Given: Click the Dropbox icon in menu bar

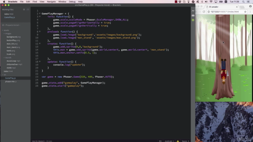Looking at the screenshot, I should click(180, 2).
